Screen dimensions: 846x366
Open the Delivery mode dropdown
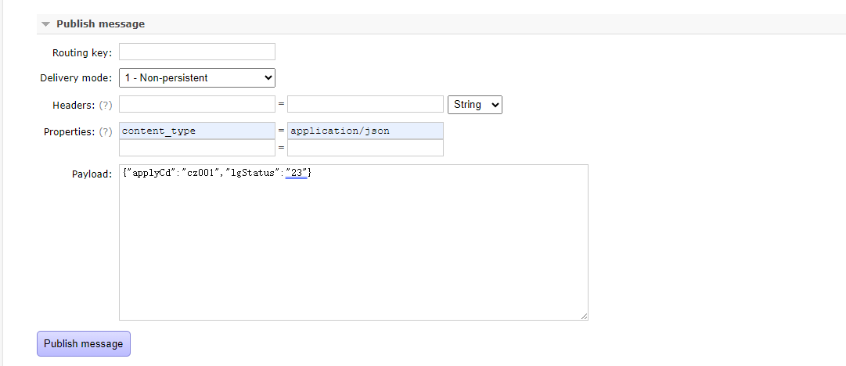(x=197, y=77)
